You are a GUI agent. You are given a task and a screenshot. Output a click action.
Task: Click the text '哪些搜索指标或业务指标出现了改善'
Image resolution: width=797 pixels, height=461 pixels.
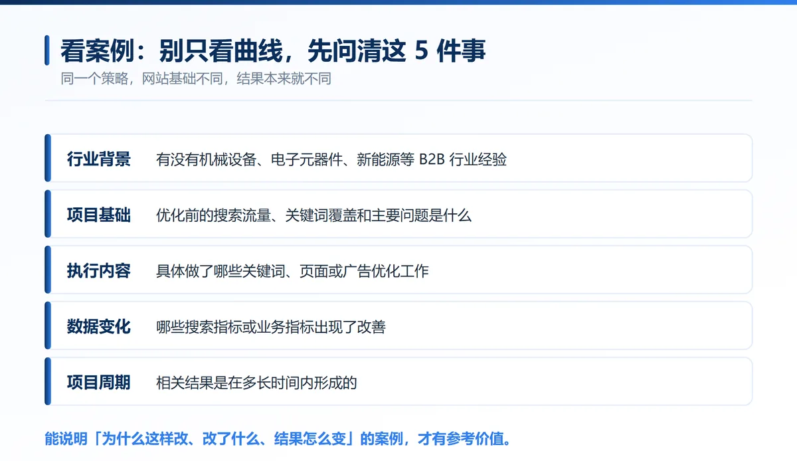[271, 327]
